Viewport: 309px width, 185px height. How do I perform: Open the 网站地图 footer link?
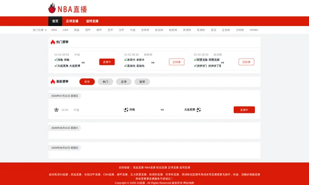pyautogui.click(x=189, y=183)
